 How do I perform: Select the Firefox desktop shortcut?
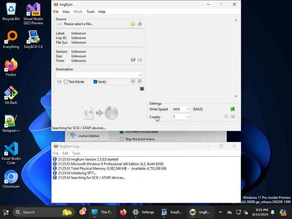(x=11, y=67)
